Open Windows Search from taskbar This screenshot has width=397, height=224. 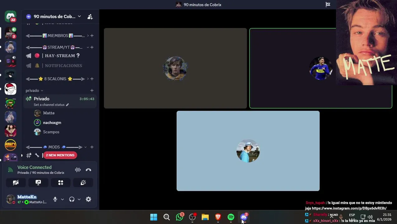pyautogui.click(x=167, y=217)
